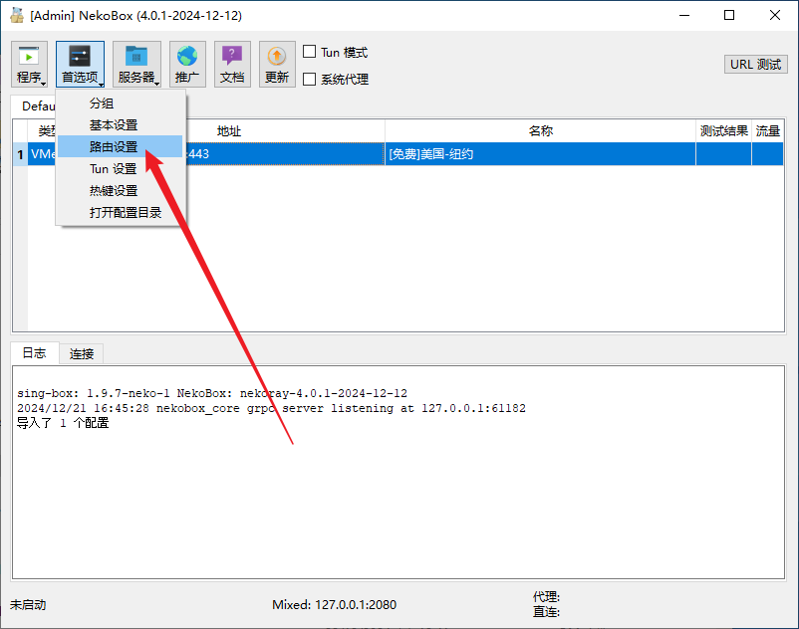This screenshot has width=799, height=629.
Task: Click the 测试结果 column header
Action: (x=724, y=131)
